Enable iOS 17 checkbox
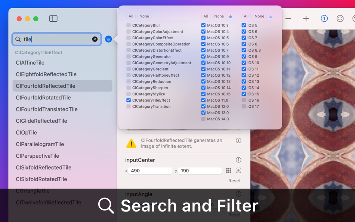 coord(244,107)
